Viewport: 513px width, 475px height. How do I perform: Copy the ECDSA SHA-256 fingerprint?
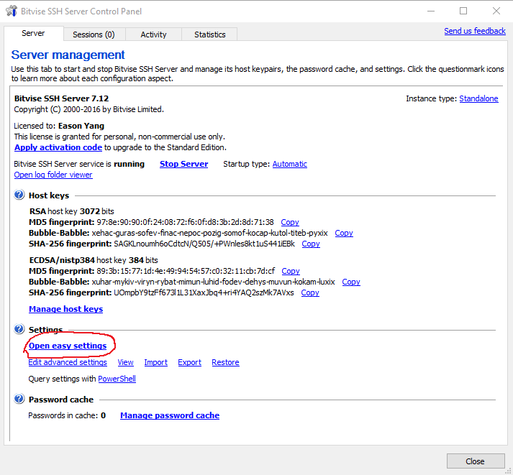[x=310, y=292]
